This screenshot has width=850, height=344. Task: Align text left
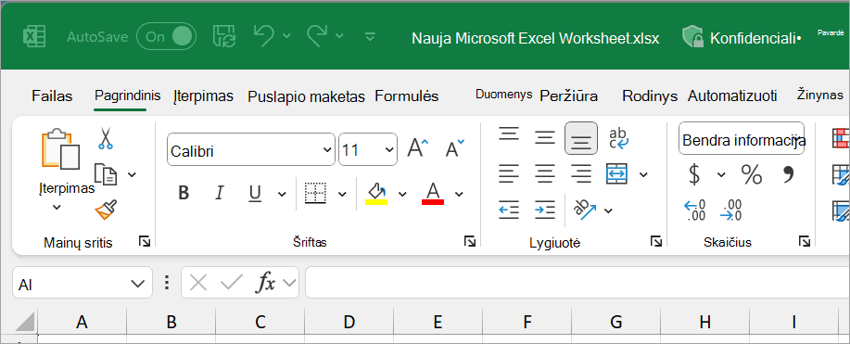click(x=509, y=173)
